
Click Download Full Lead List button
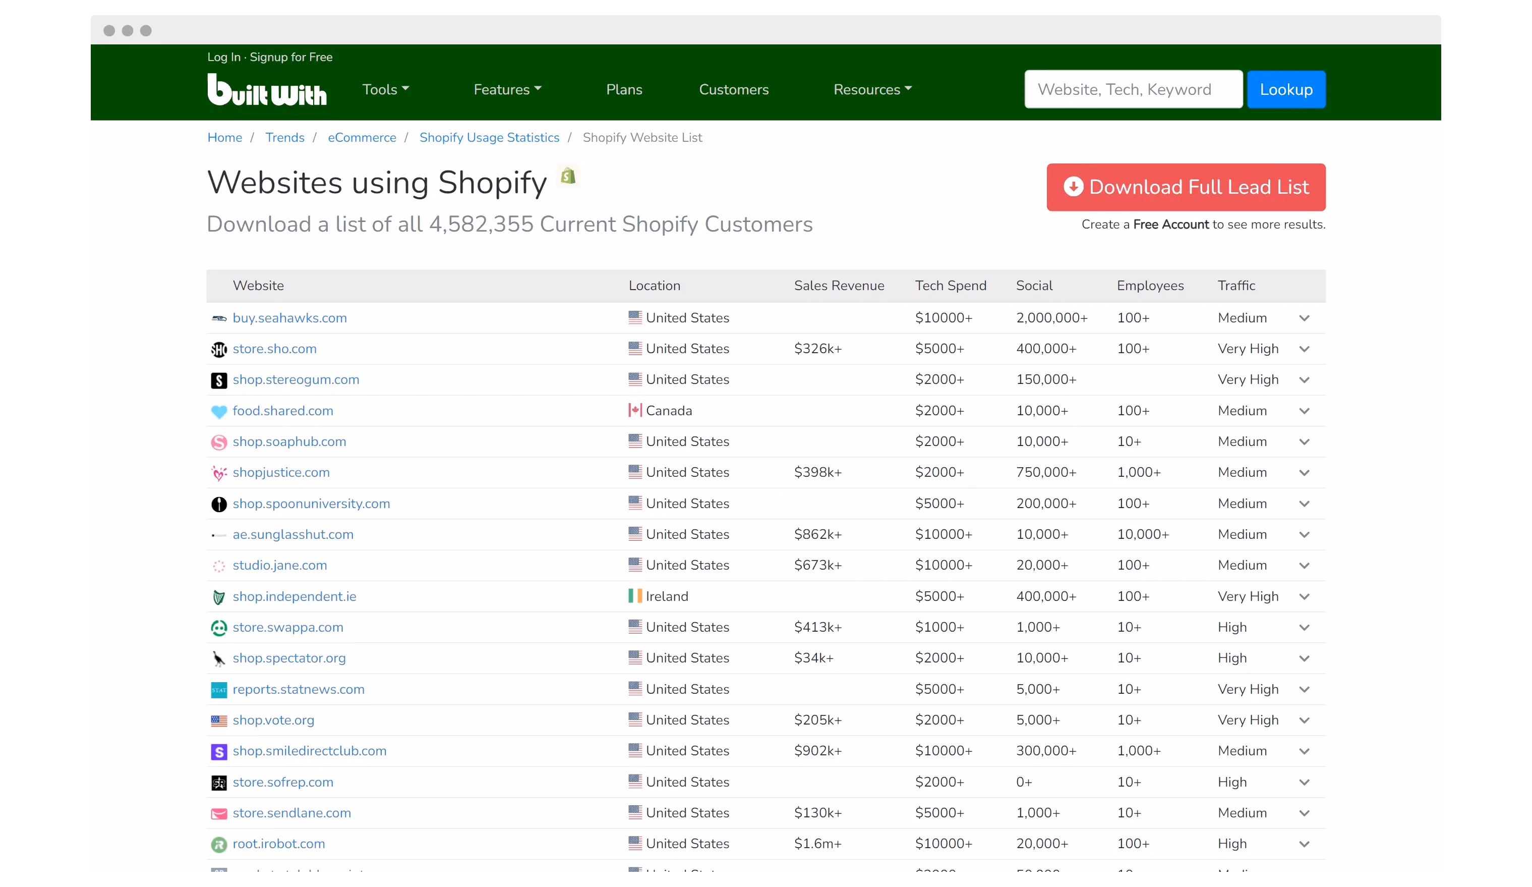pos(1186,187)
